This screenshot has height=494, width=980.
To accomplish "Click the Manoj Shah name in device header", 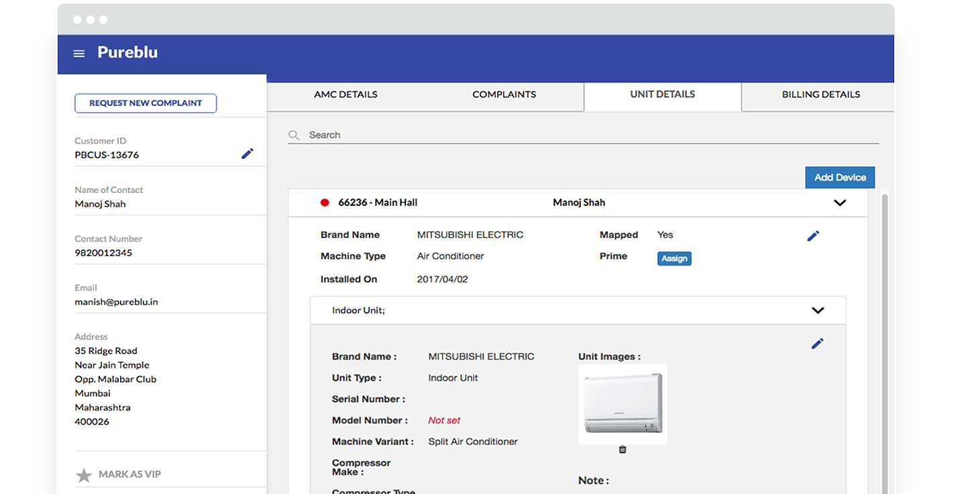I will (x=579, y=202).
